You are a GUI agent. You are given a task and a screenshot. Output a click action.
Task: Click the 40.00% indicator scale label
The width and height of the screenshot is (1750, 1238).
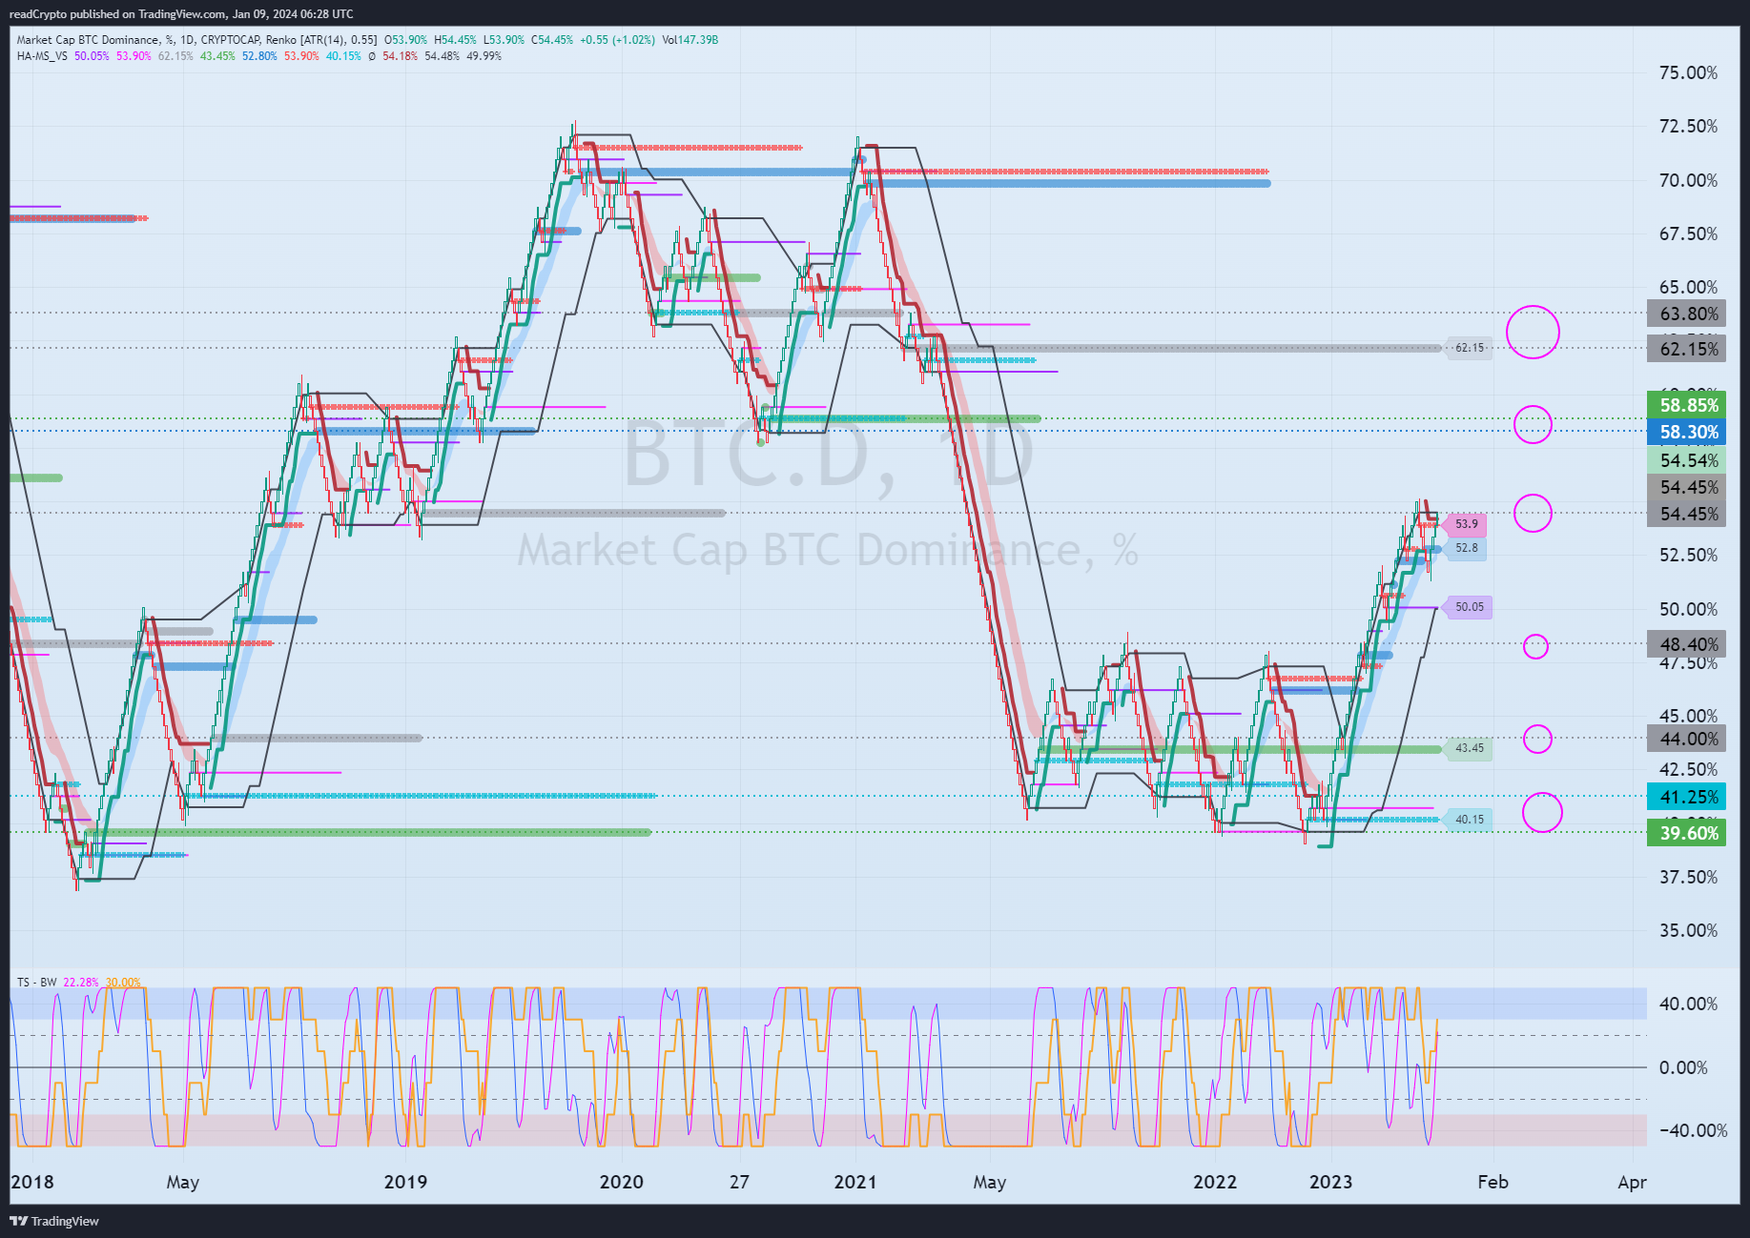1688,1005
